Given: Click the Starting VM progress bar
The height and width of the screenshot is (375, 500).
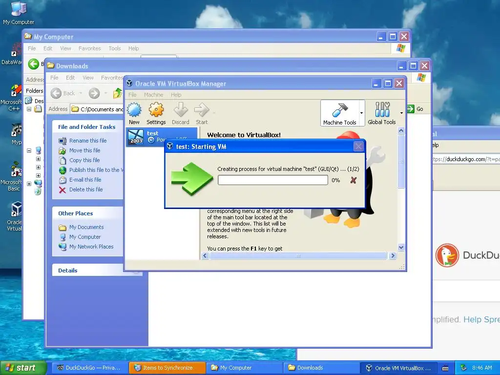Looking at the screenshot, I should (272, 180).
